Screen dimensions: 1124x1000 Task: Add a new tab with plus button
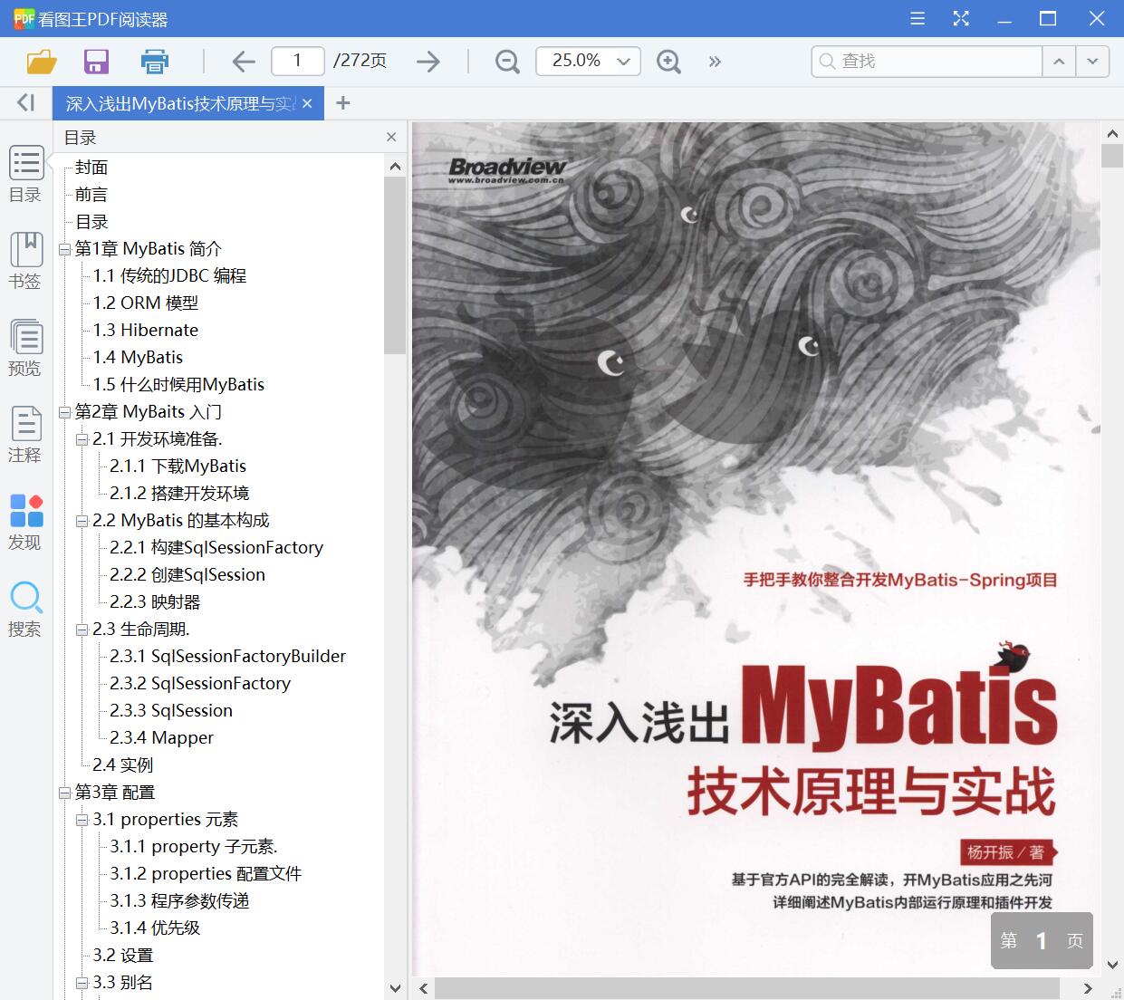coord(342,103)
